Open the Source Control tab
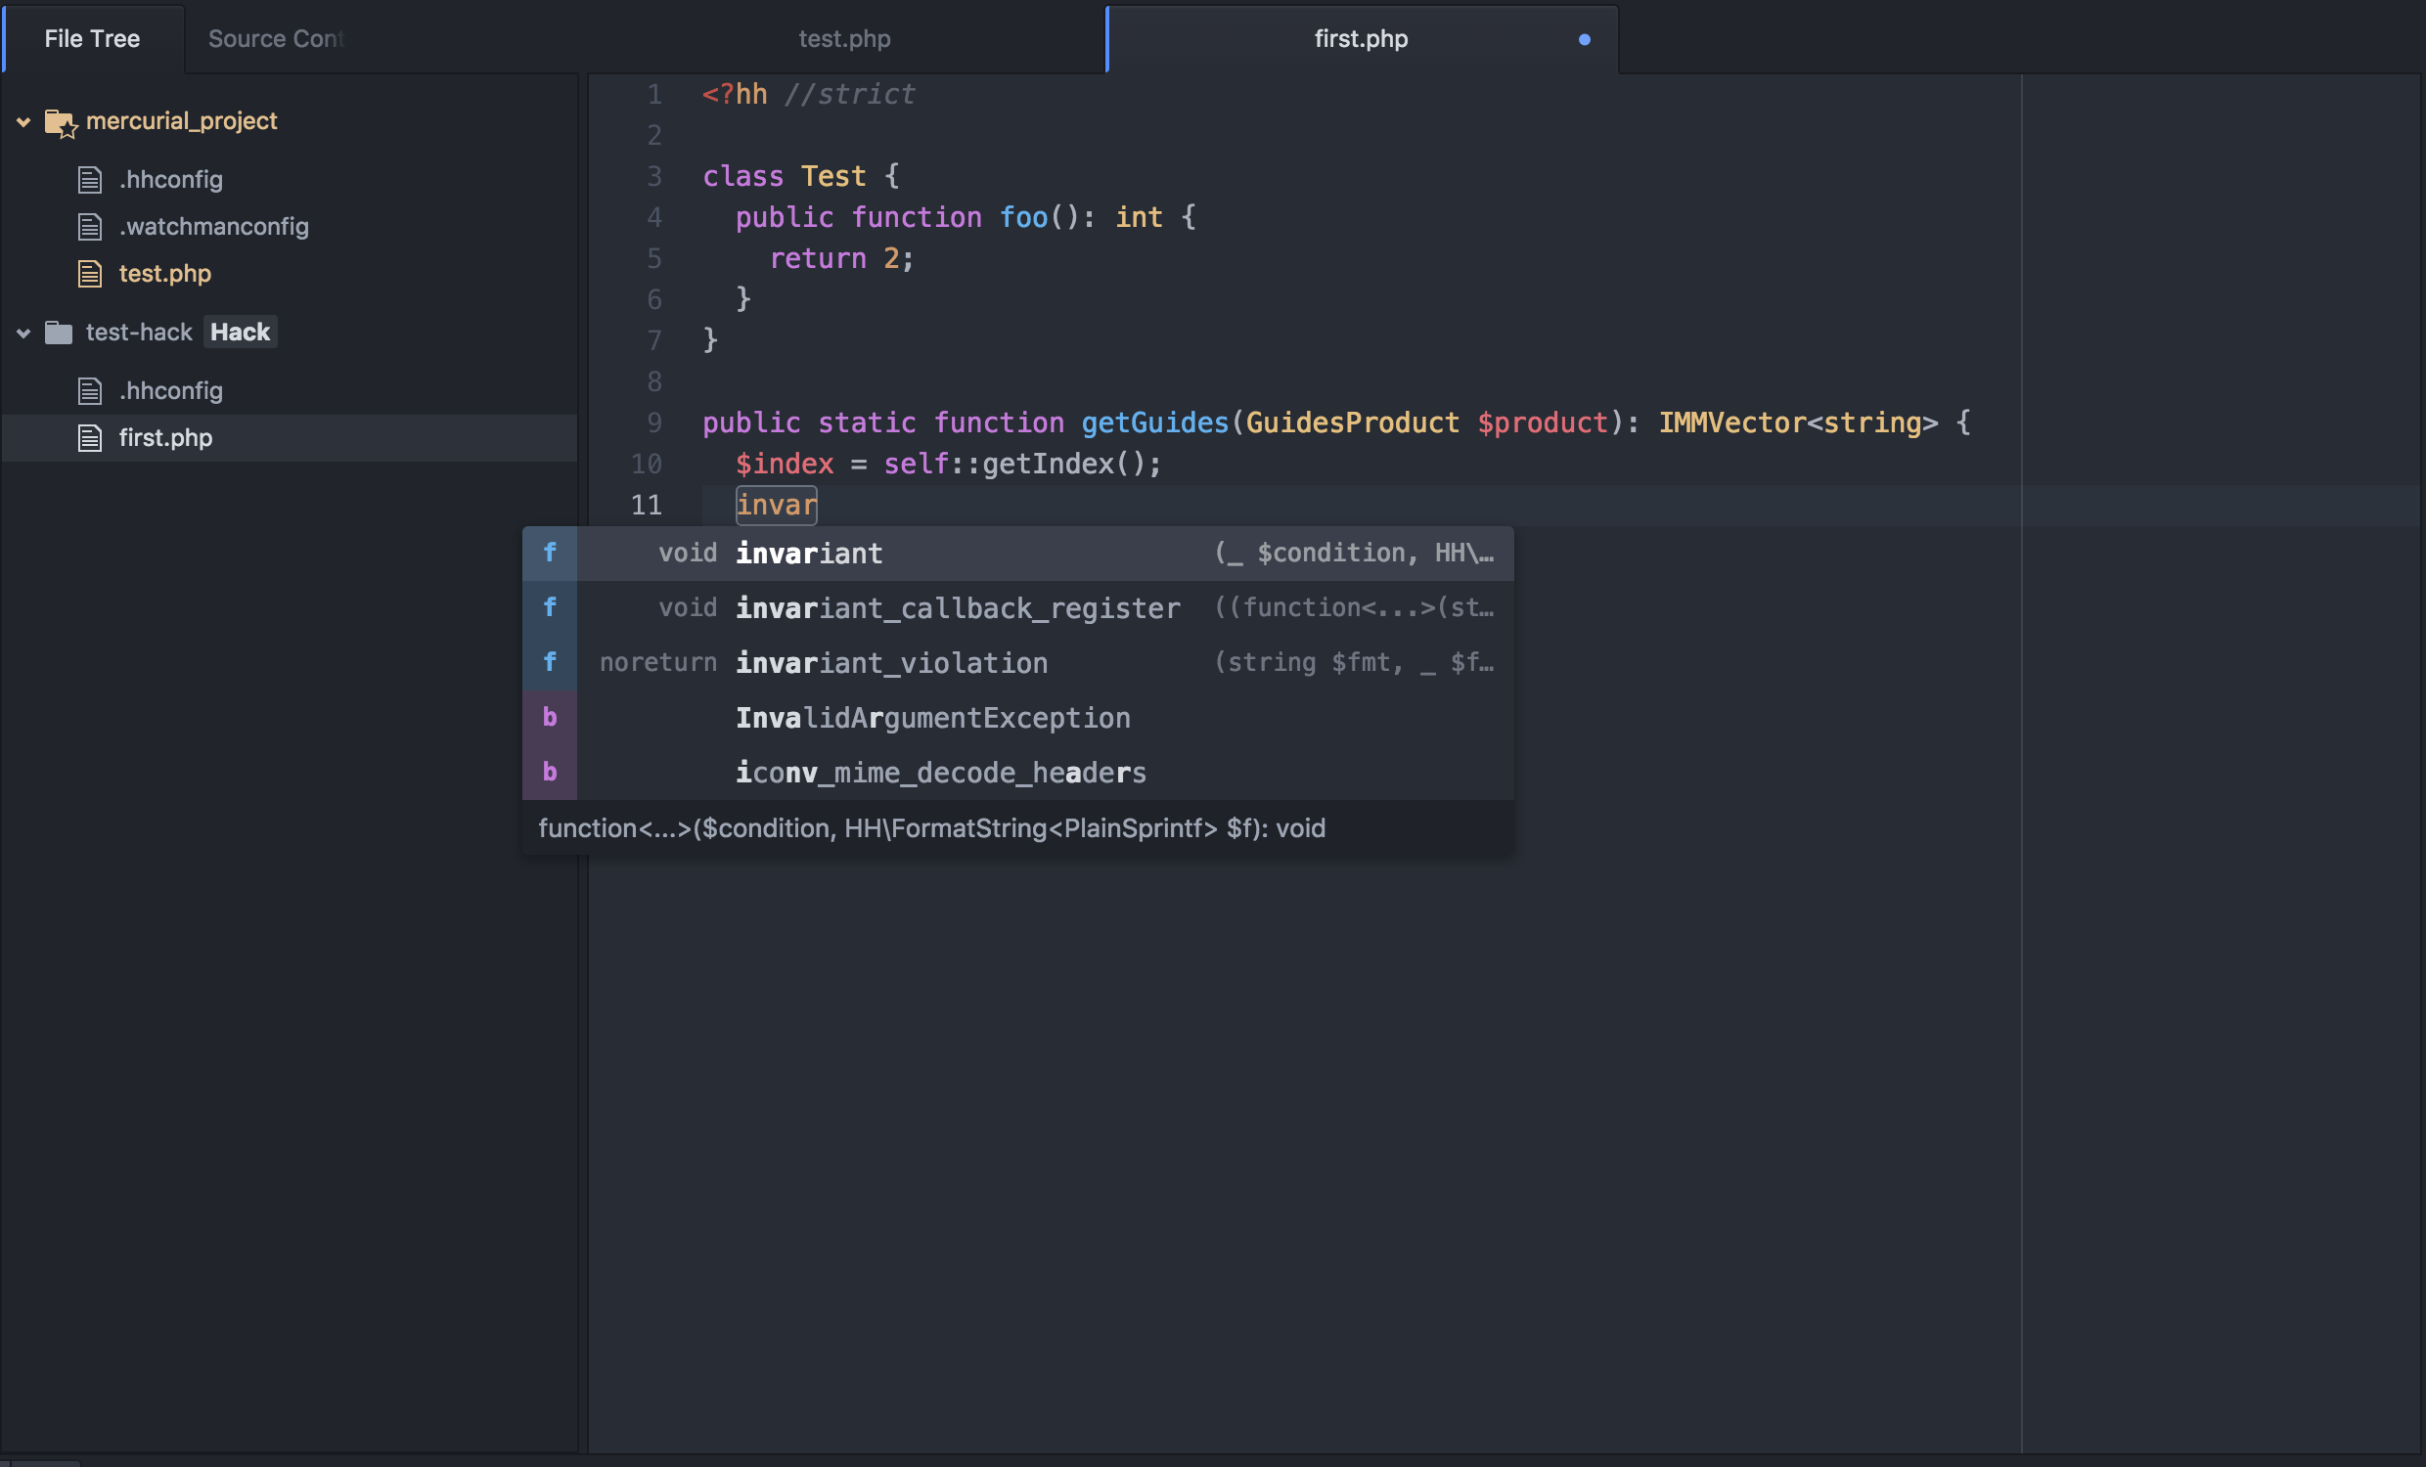Screen dimensions: 2426x1467 (276, 39)
